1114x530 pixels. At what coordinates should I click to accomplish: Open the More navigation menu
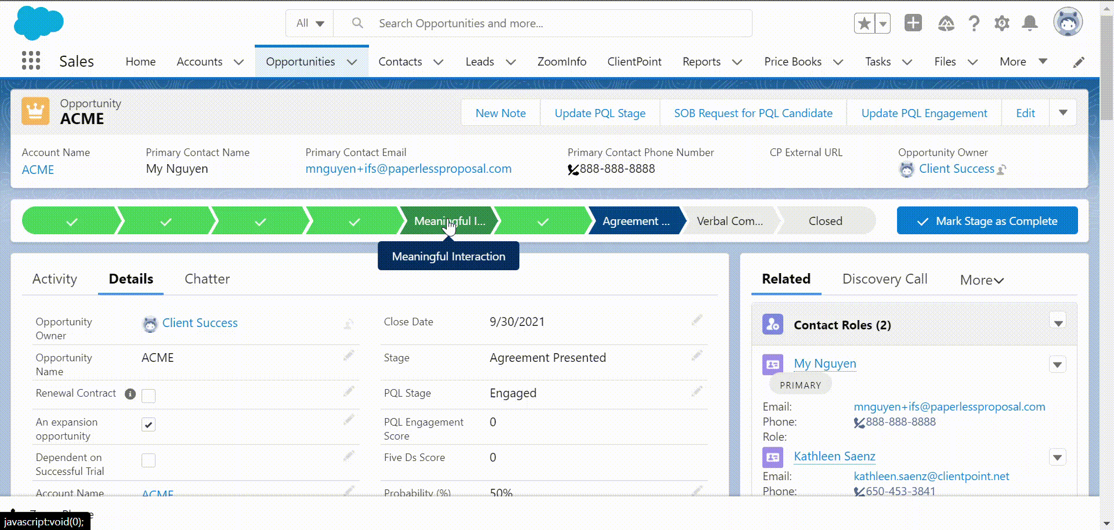coord(1023,61)
